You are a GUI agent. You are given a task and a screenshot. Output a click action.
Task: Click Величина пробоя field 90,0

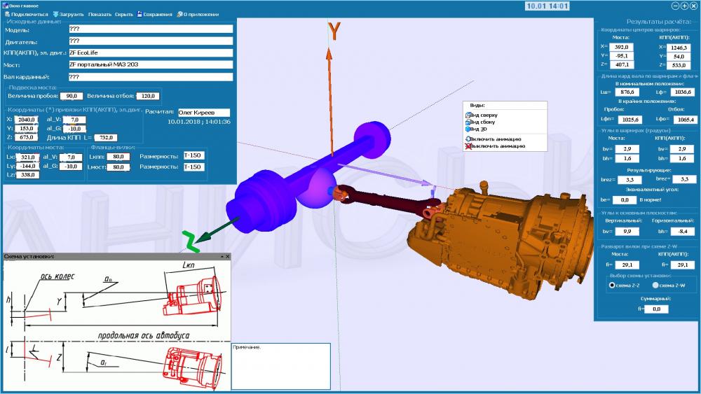click(72, 96)
